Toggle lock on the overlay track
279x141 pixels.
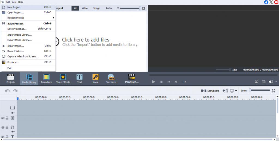[x=7, y=127]
